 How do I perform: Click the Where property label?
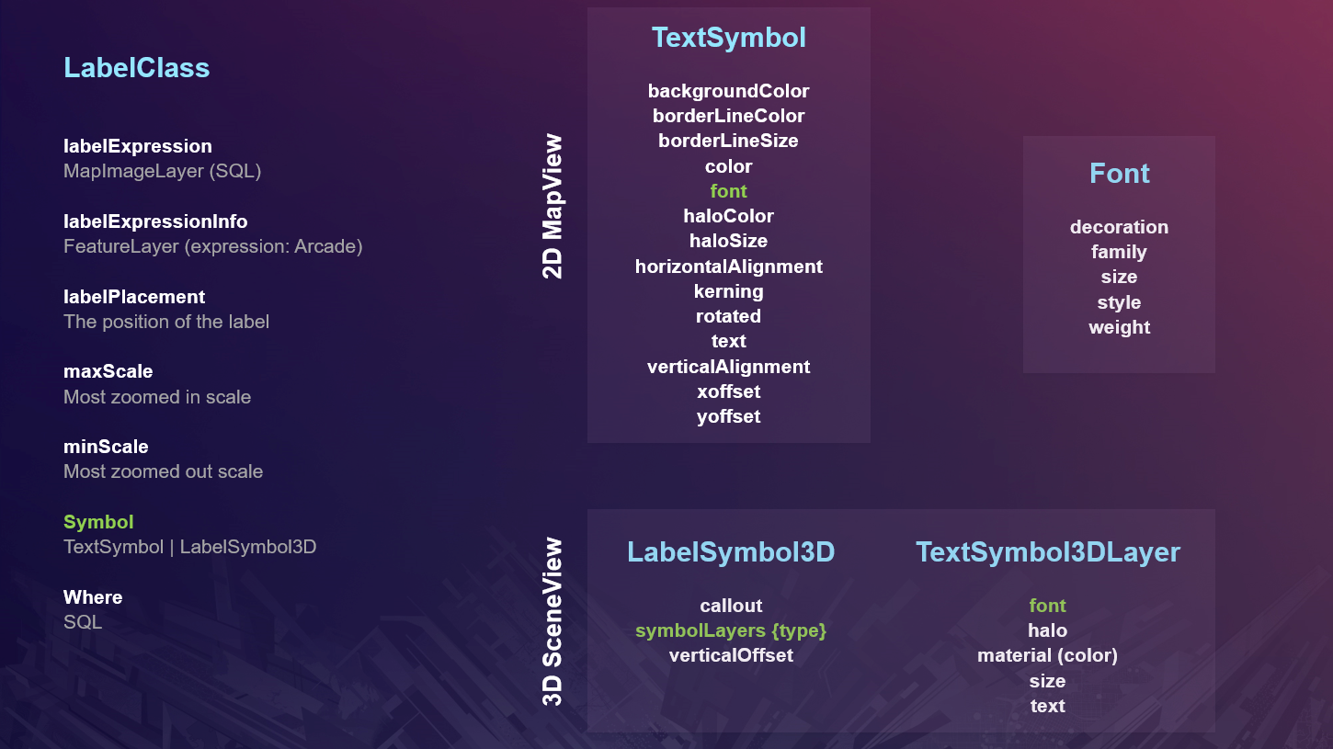click(x=93, y=597)
